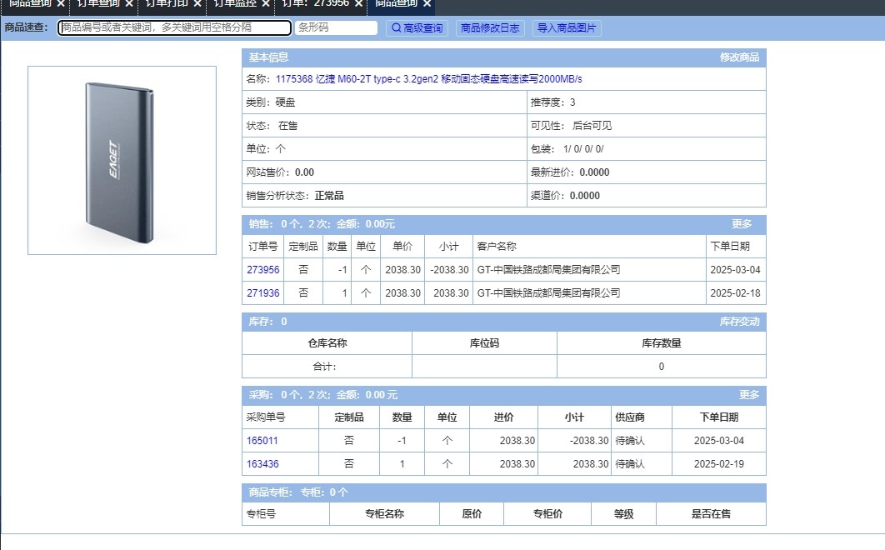The image size is (885, 550).
Task: Click the 订单号 column header
Action: [x=263, y=246]
